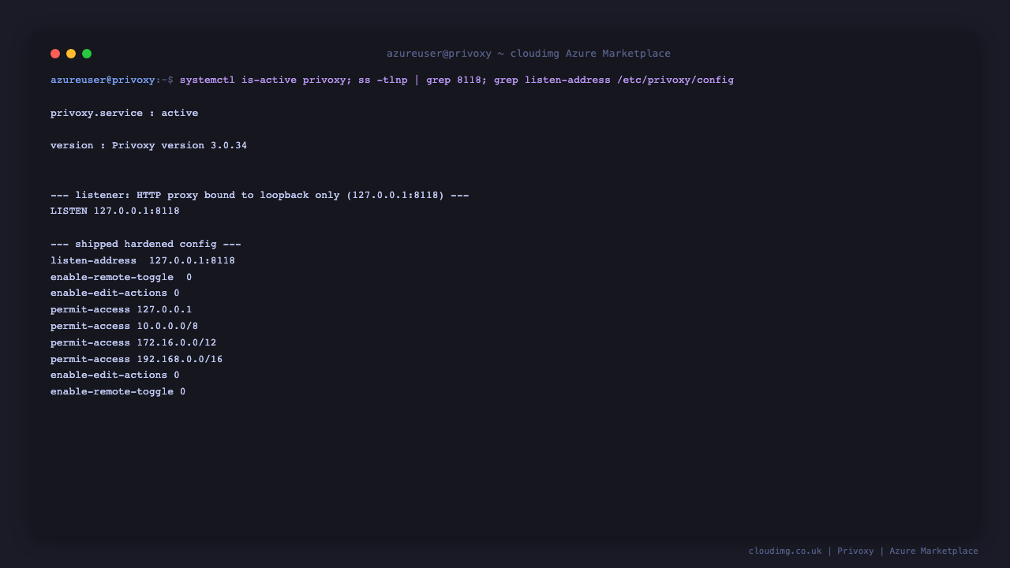This screenshot has width=1010, height=568.
Task: Click the first 'enable-edit-actions 0' line
Action: pos(115,293)
